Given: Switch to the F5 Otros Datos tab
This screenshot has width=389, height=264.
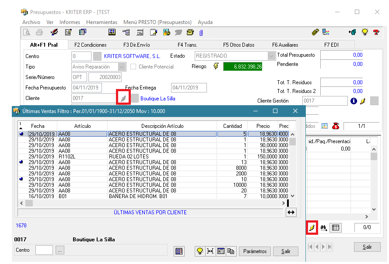Looking at the screenshot, I should point(238,45).
